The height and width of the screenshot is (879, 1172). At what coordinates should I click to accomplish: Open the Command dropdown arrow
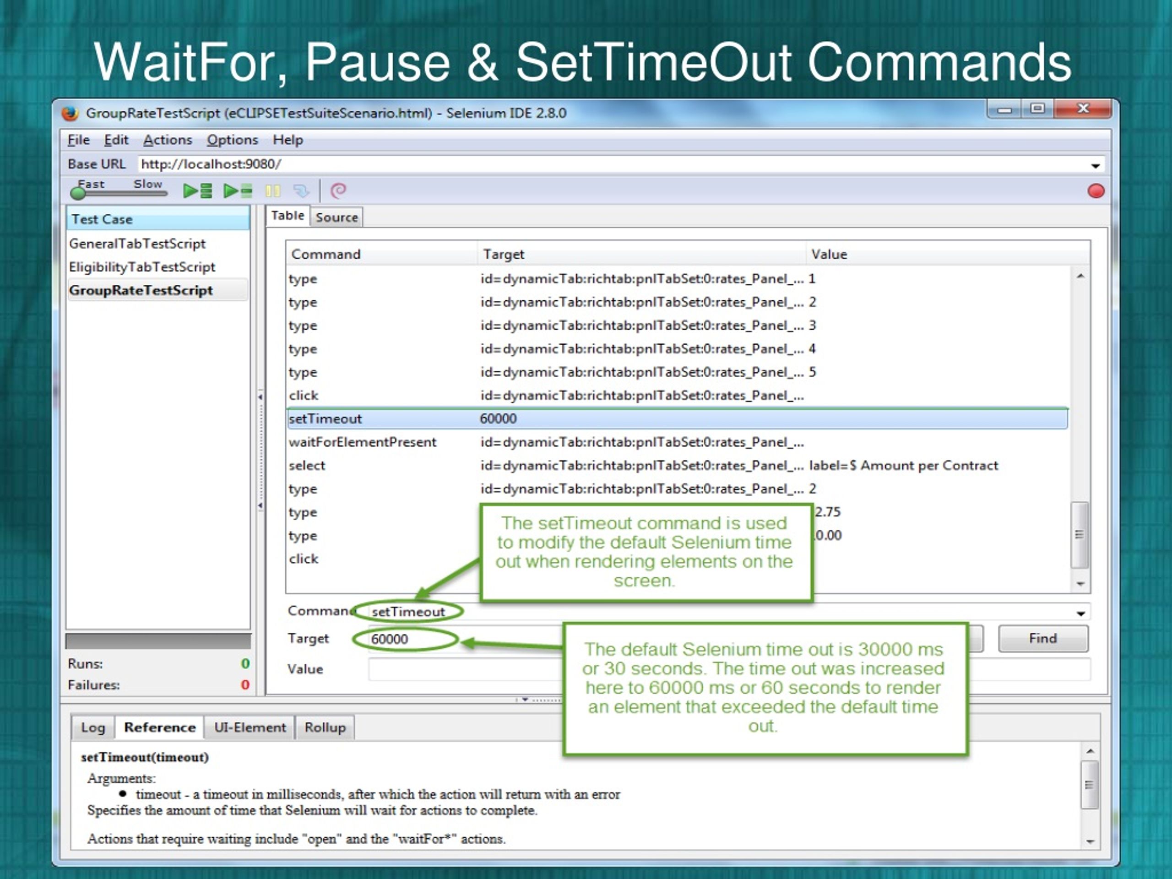point(1081,613)
